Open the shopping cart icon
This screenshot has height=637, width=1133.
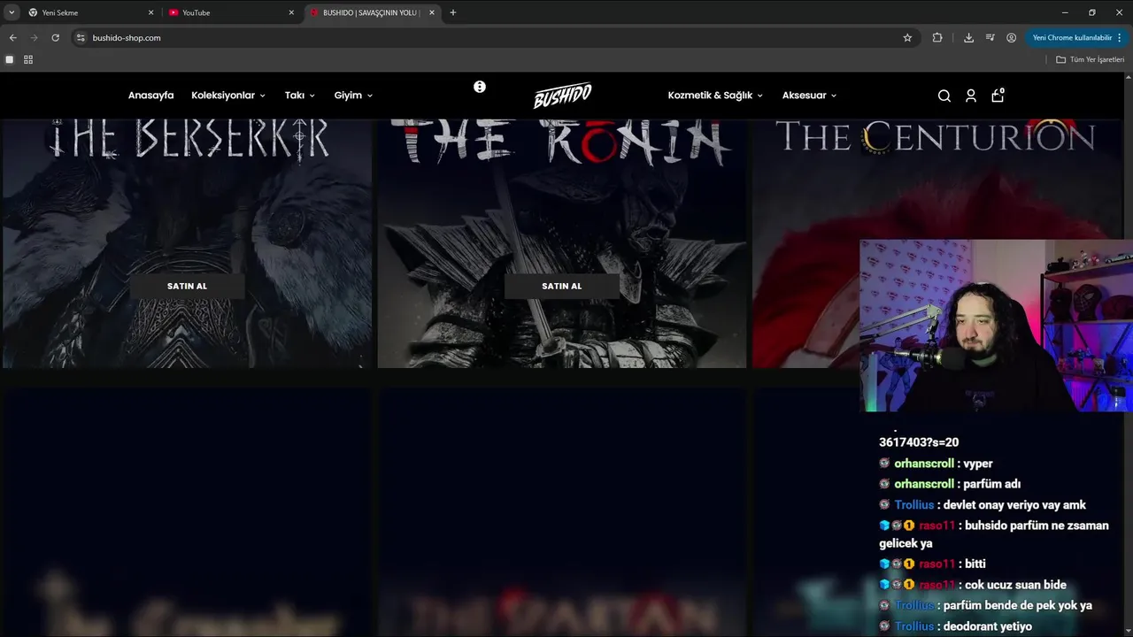coord(998,96)
